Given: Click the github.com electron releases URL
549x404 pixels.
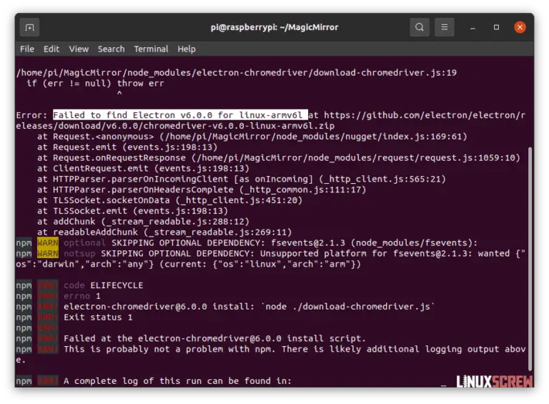Looking at the screenshot, I should [x=422, y=115].
